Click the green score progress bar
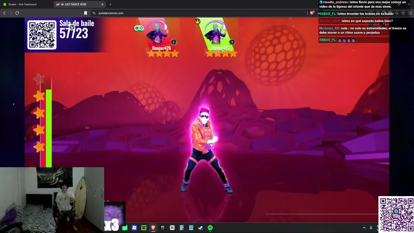The width and height of the screenshot is (414, 233). pyautogui.click(x=49, y=128)
